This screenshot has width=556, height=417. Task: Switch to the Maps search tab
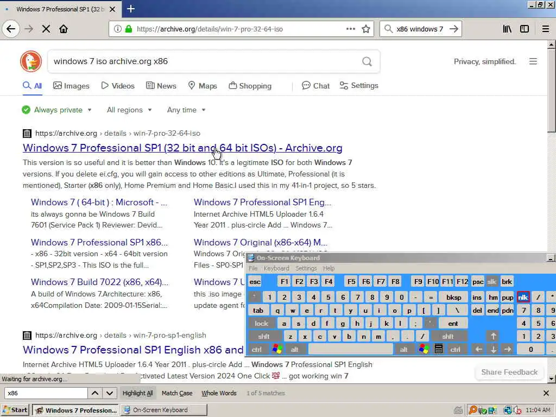pos(203,86)
